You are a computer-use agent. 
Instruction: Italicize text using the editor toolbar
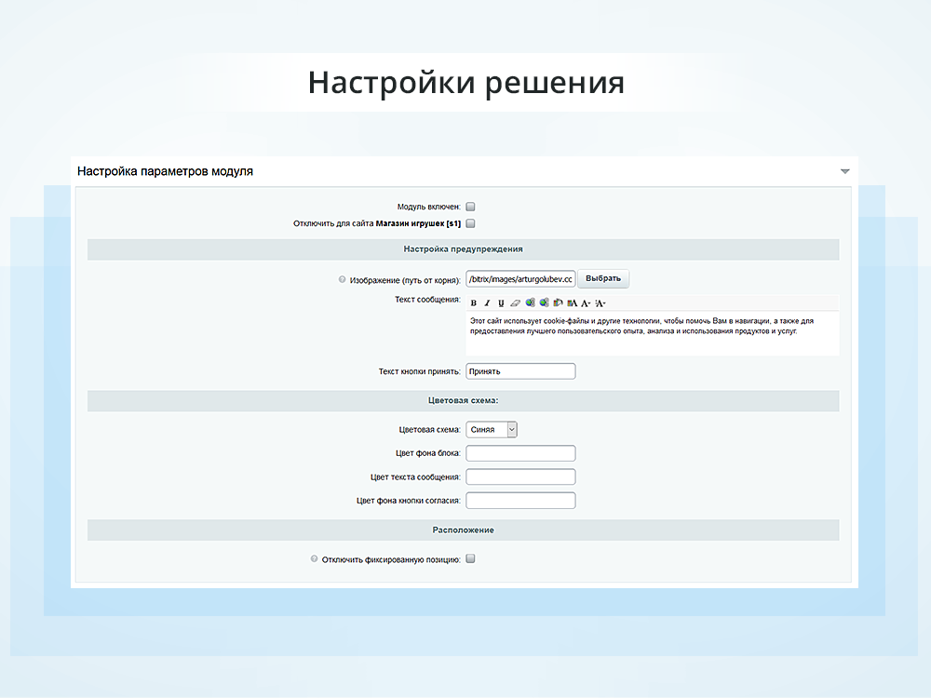(x=487, y=302)
